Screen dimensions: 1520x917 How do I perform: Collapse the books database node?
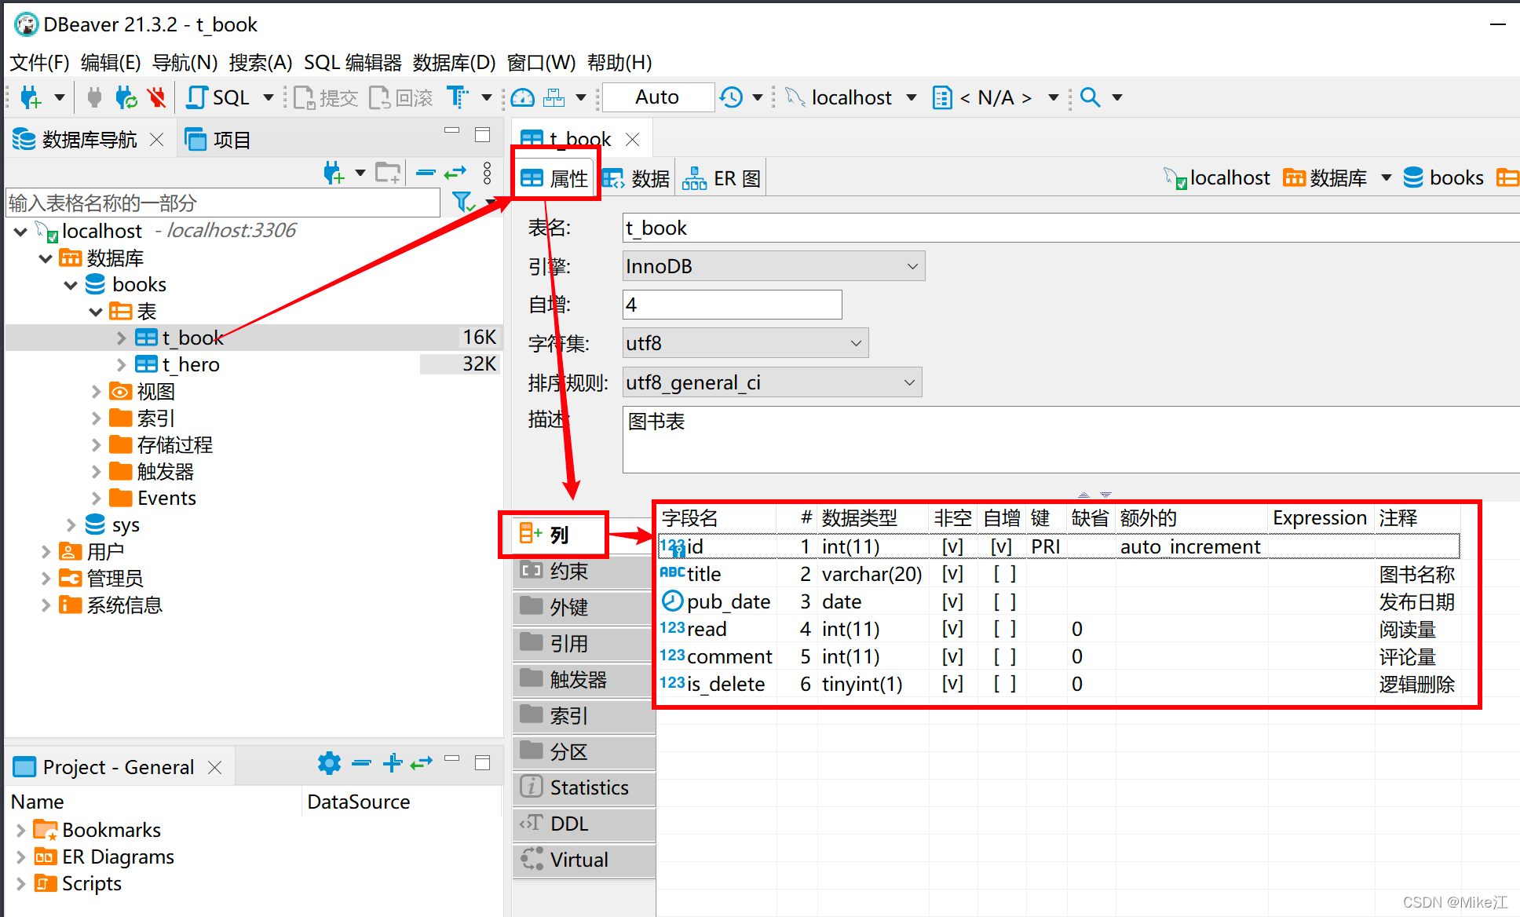coord(71,285)
